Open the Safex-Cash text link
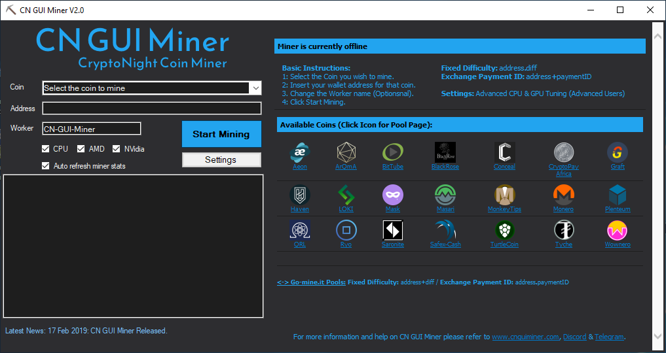Screen dimensions: 666x353 [x=445, y=244]
